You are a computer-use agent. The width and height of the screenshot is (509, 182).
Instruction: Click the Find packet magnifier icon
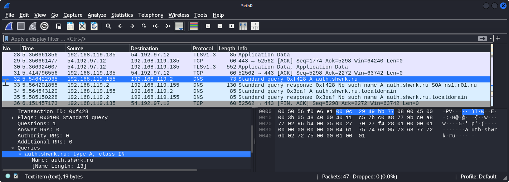(x=108, y=26)
